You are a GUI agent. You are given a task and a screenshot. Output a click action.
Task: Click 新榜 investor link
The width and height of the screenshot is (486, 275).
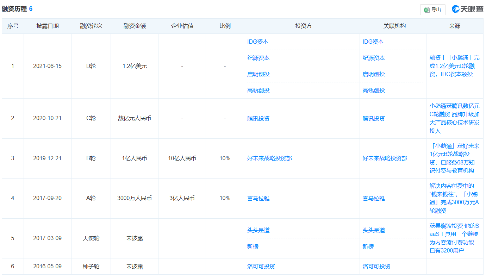[x=253, y=246]
